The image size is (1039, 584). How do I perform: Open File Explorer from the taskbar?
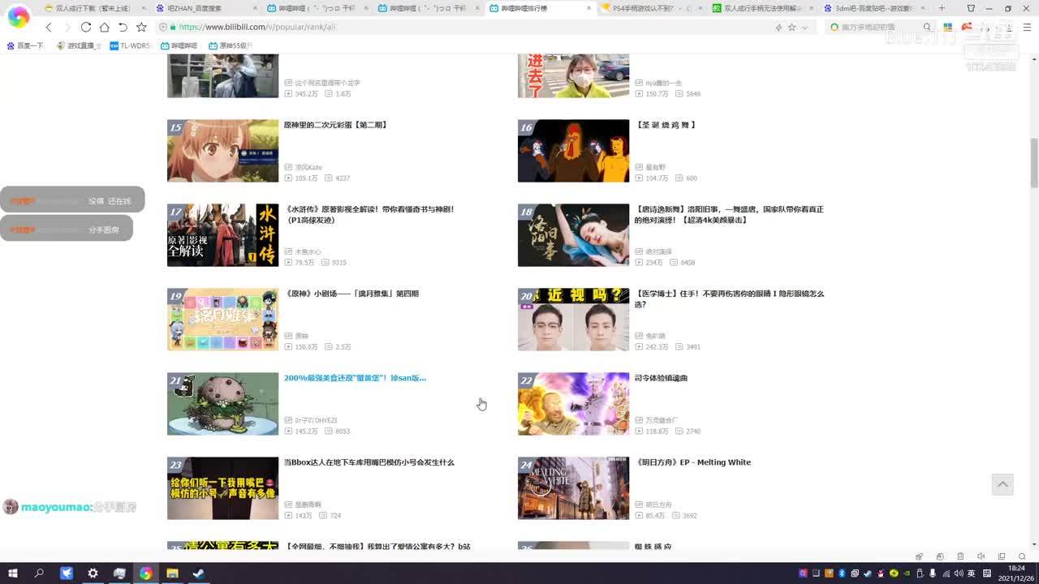172,573
